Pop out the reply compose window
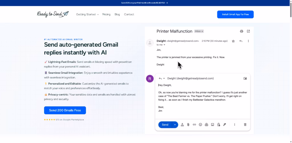Image resolution: width=292 pixels, height=143 pixels. click(245, 79)
